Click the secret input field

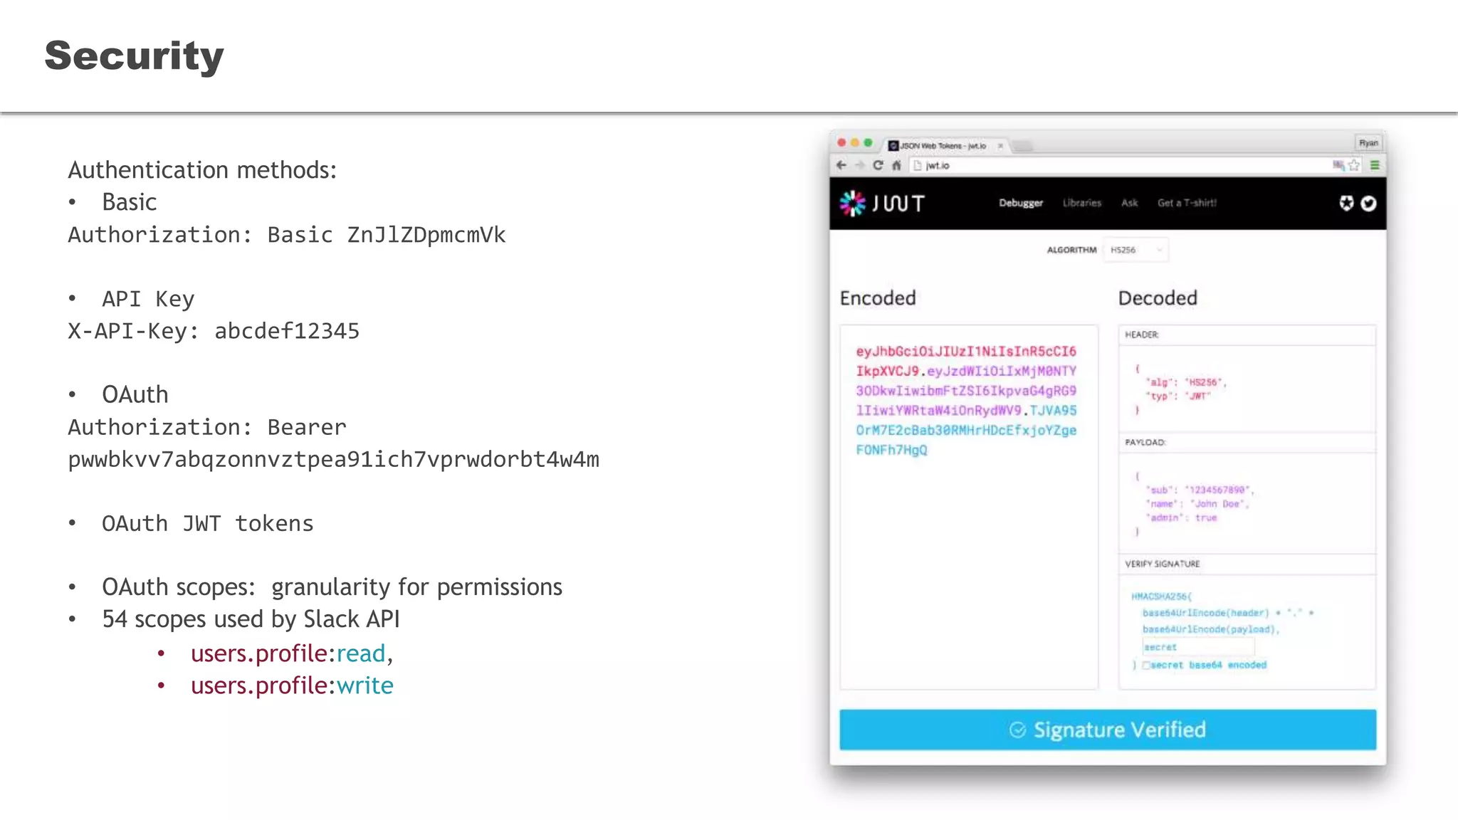[1197, 647]
